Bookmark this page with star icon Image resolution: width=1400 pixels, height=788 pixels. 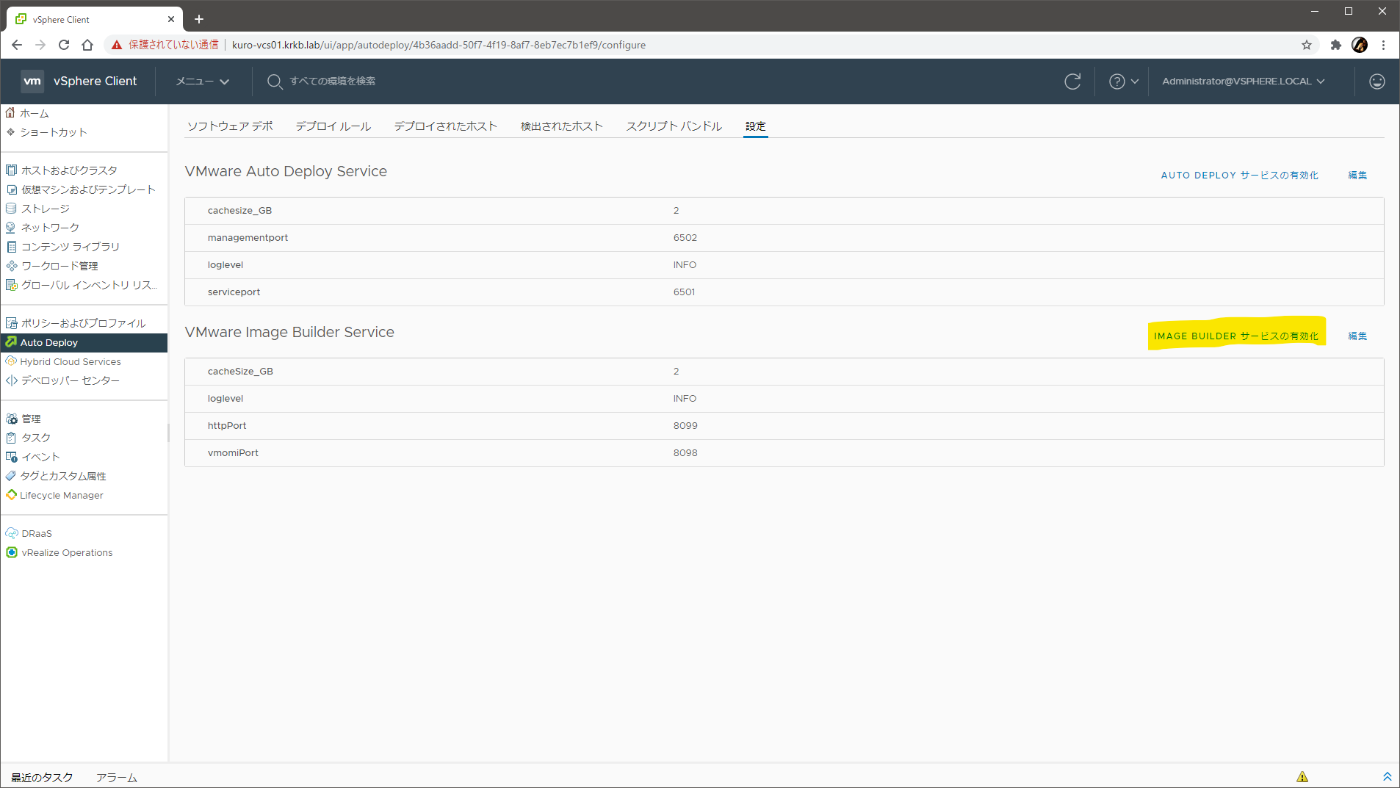pyautogui.click(x=1306, y=45)
